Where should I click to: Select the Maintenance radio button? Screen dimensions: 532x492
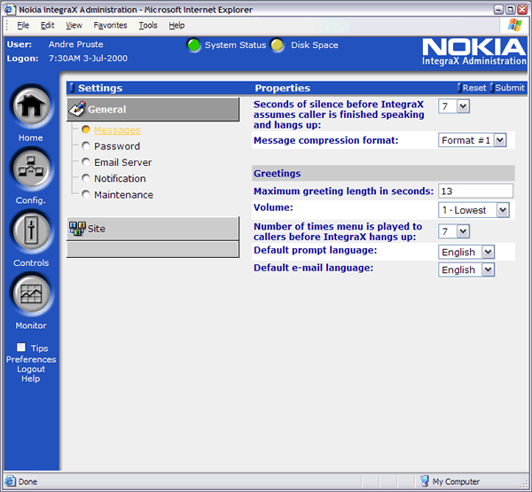pos(86,194)
